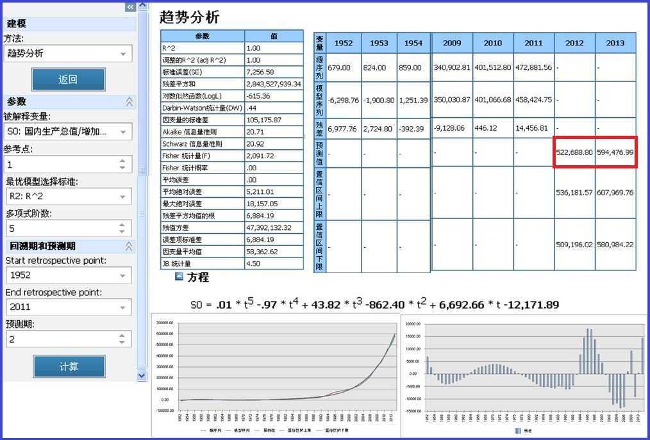This screenshot has width=650, height=440.
Task: Select the 1952 residual value 6,977.76
Action: 342,129
